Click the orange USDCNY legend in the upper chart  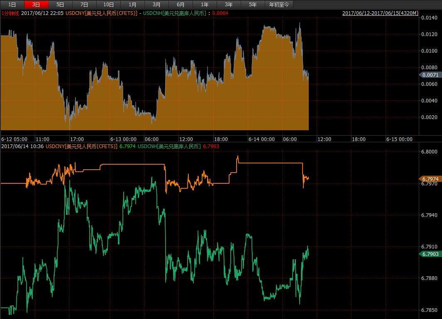101,13
